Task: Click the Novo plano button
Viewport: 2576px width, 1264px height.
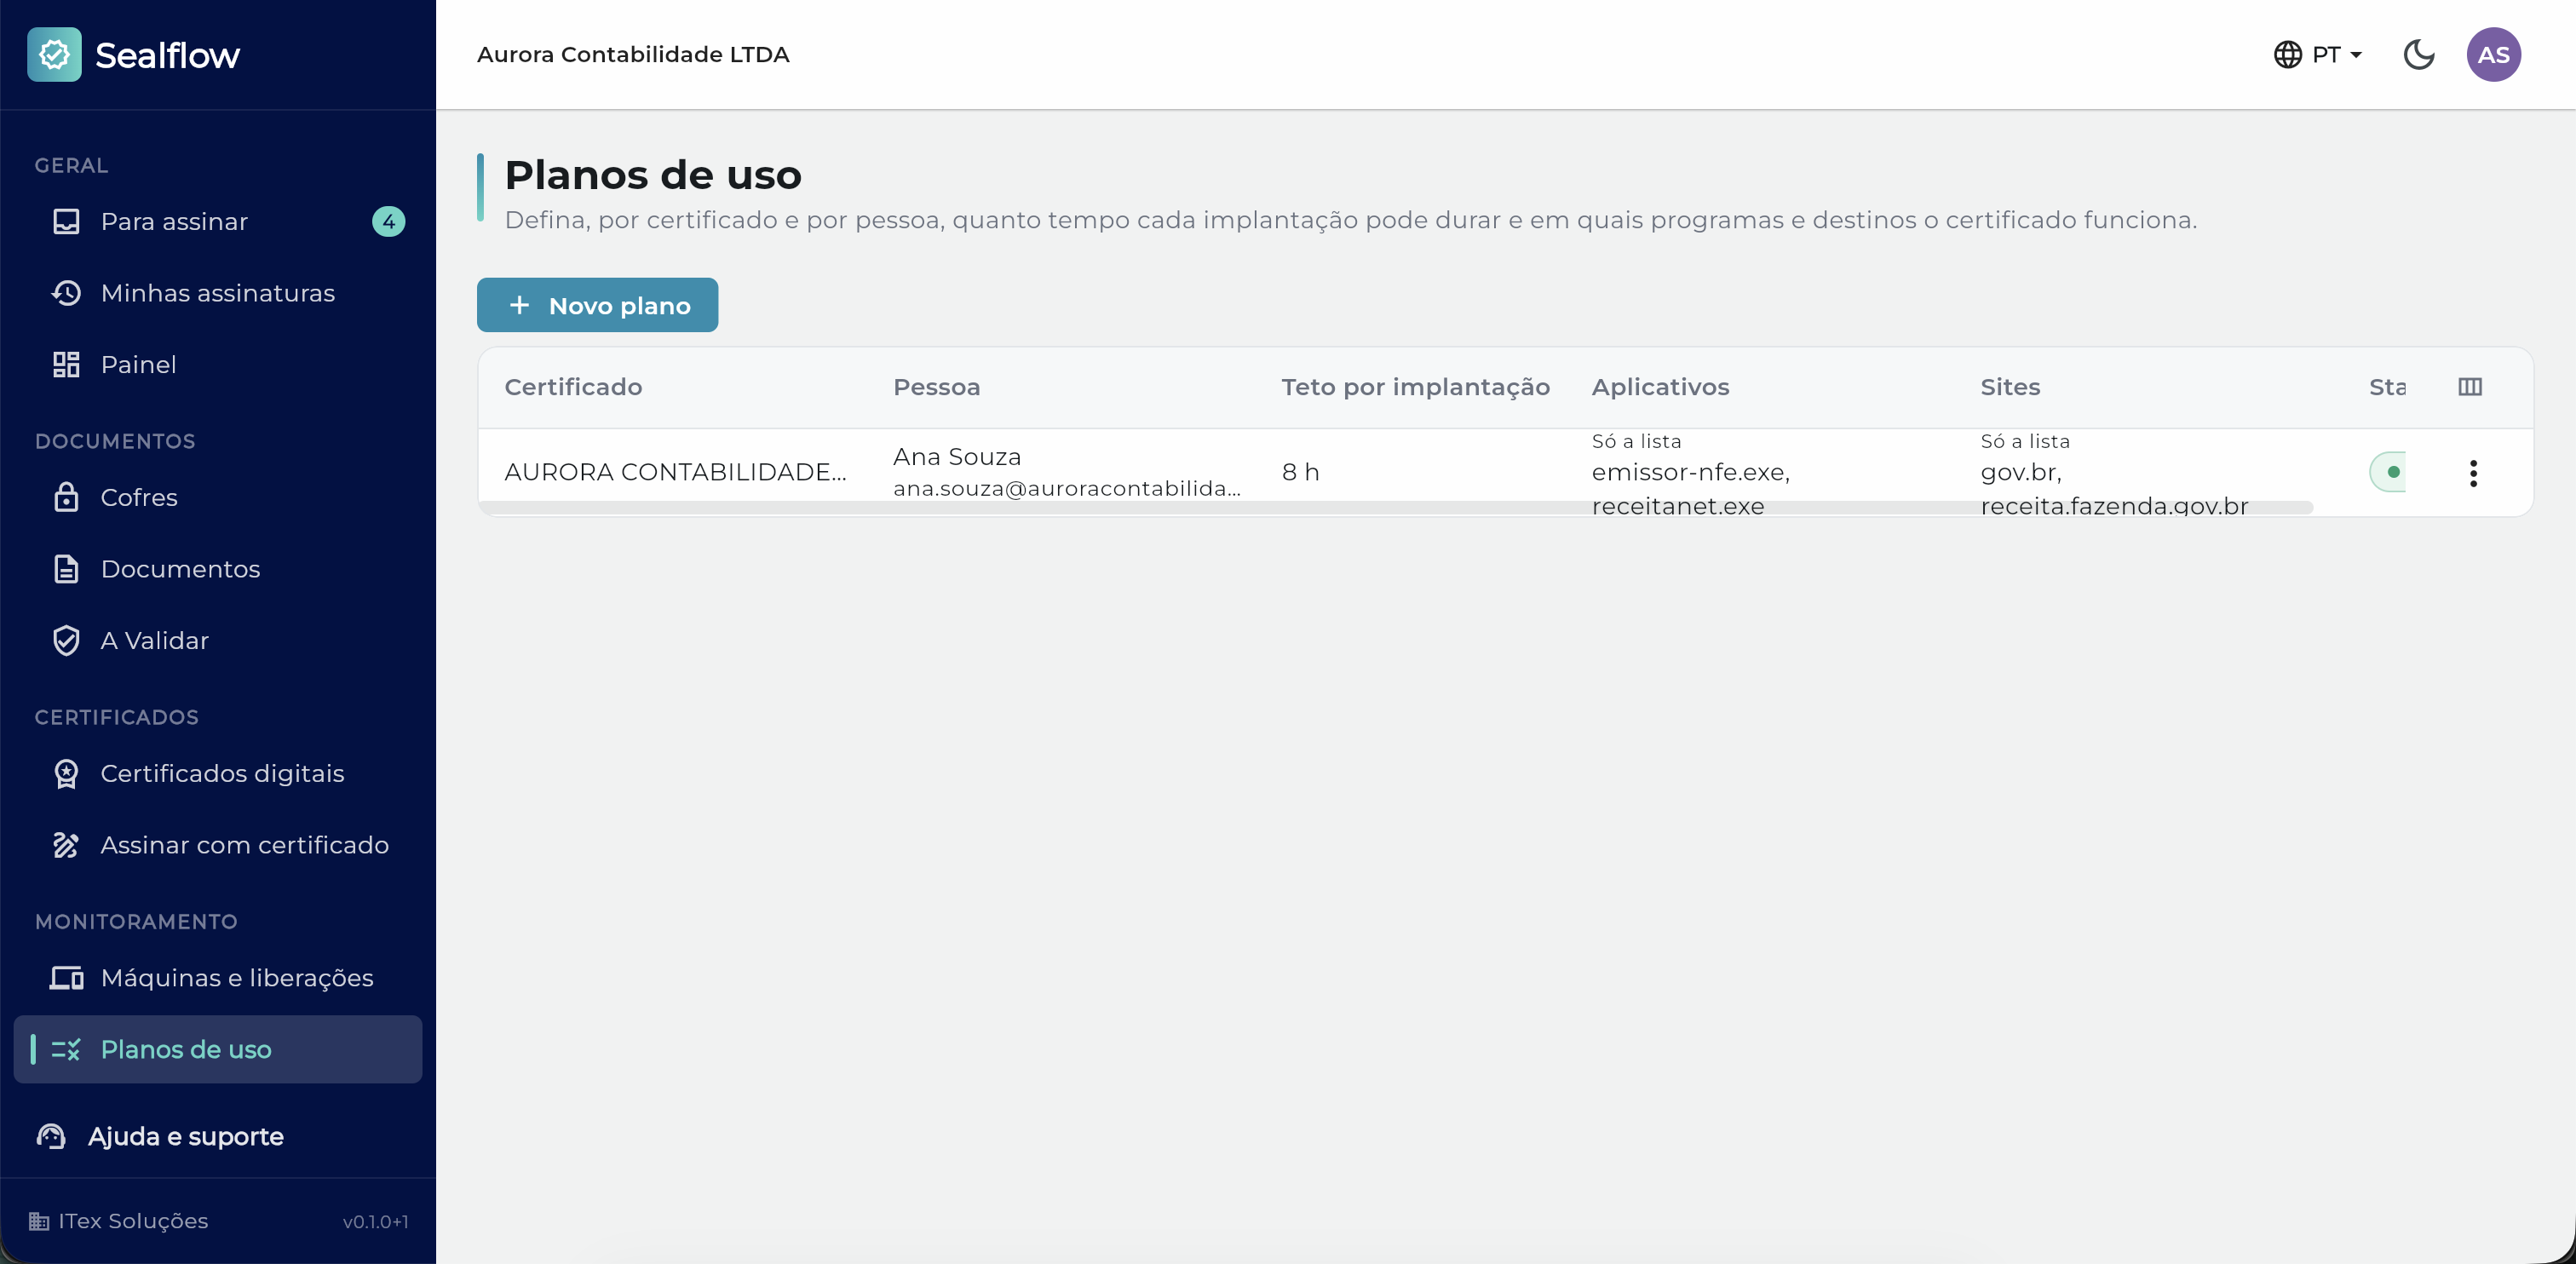Action: point(597,305)
